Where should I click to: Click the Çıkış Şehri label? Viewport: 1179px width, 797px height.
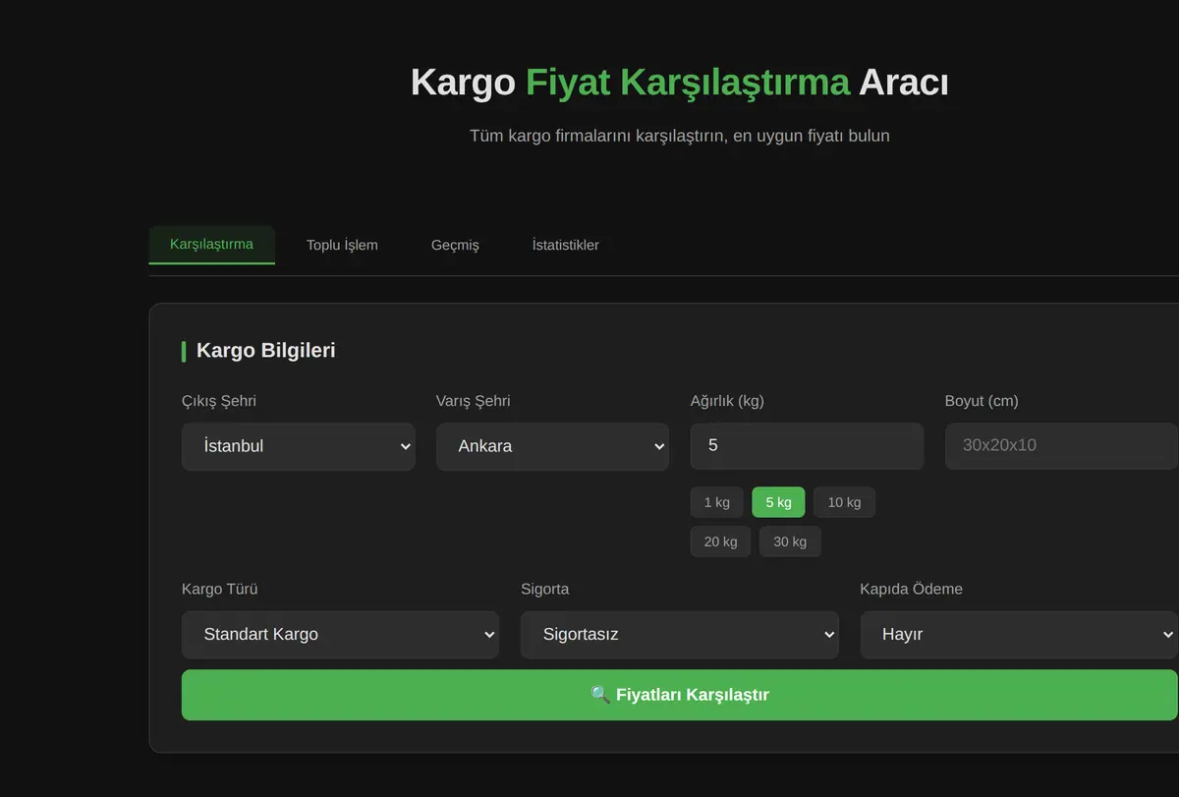click(219, 401)
